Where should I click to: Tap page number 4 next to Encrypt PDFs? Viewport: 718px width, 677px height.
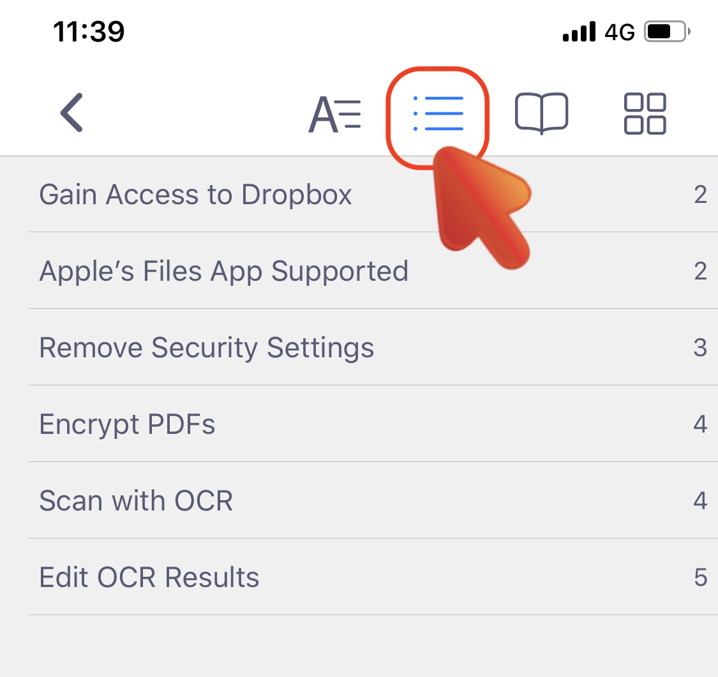[700, 424]
